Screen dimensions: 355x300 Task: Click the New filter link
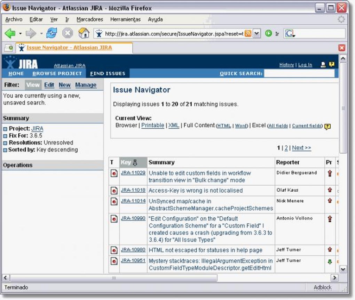point(64,85)
